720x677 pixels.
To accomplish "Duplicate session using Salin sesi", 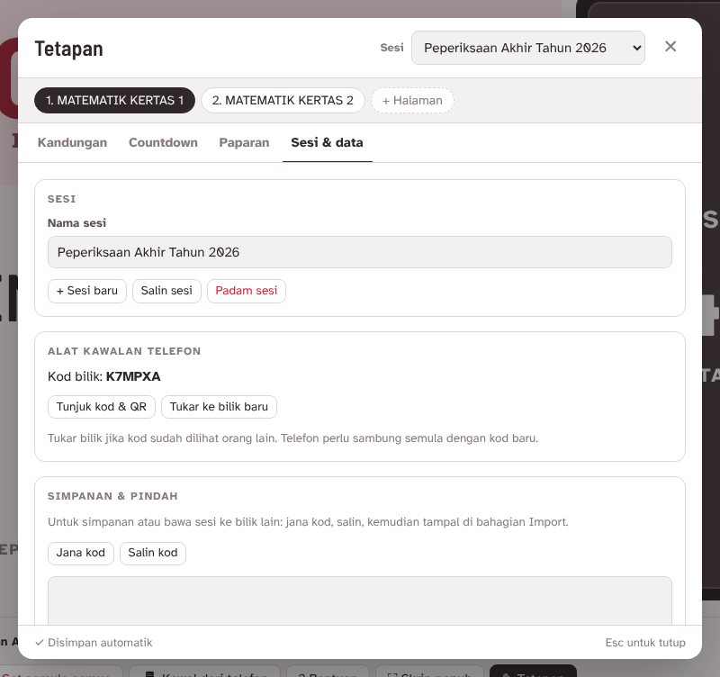I will [x=166, y=291].
